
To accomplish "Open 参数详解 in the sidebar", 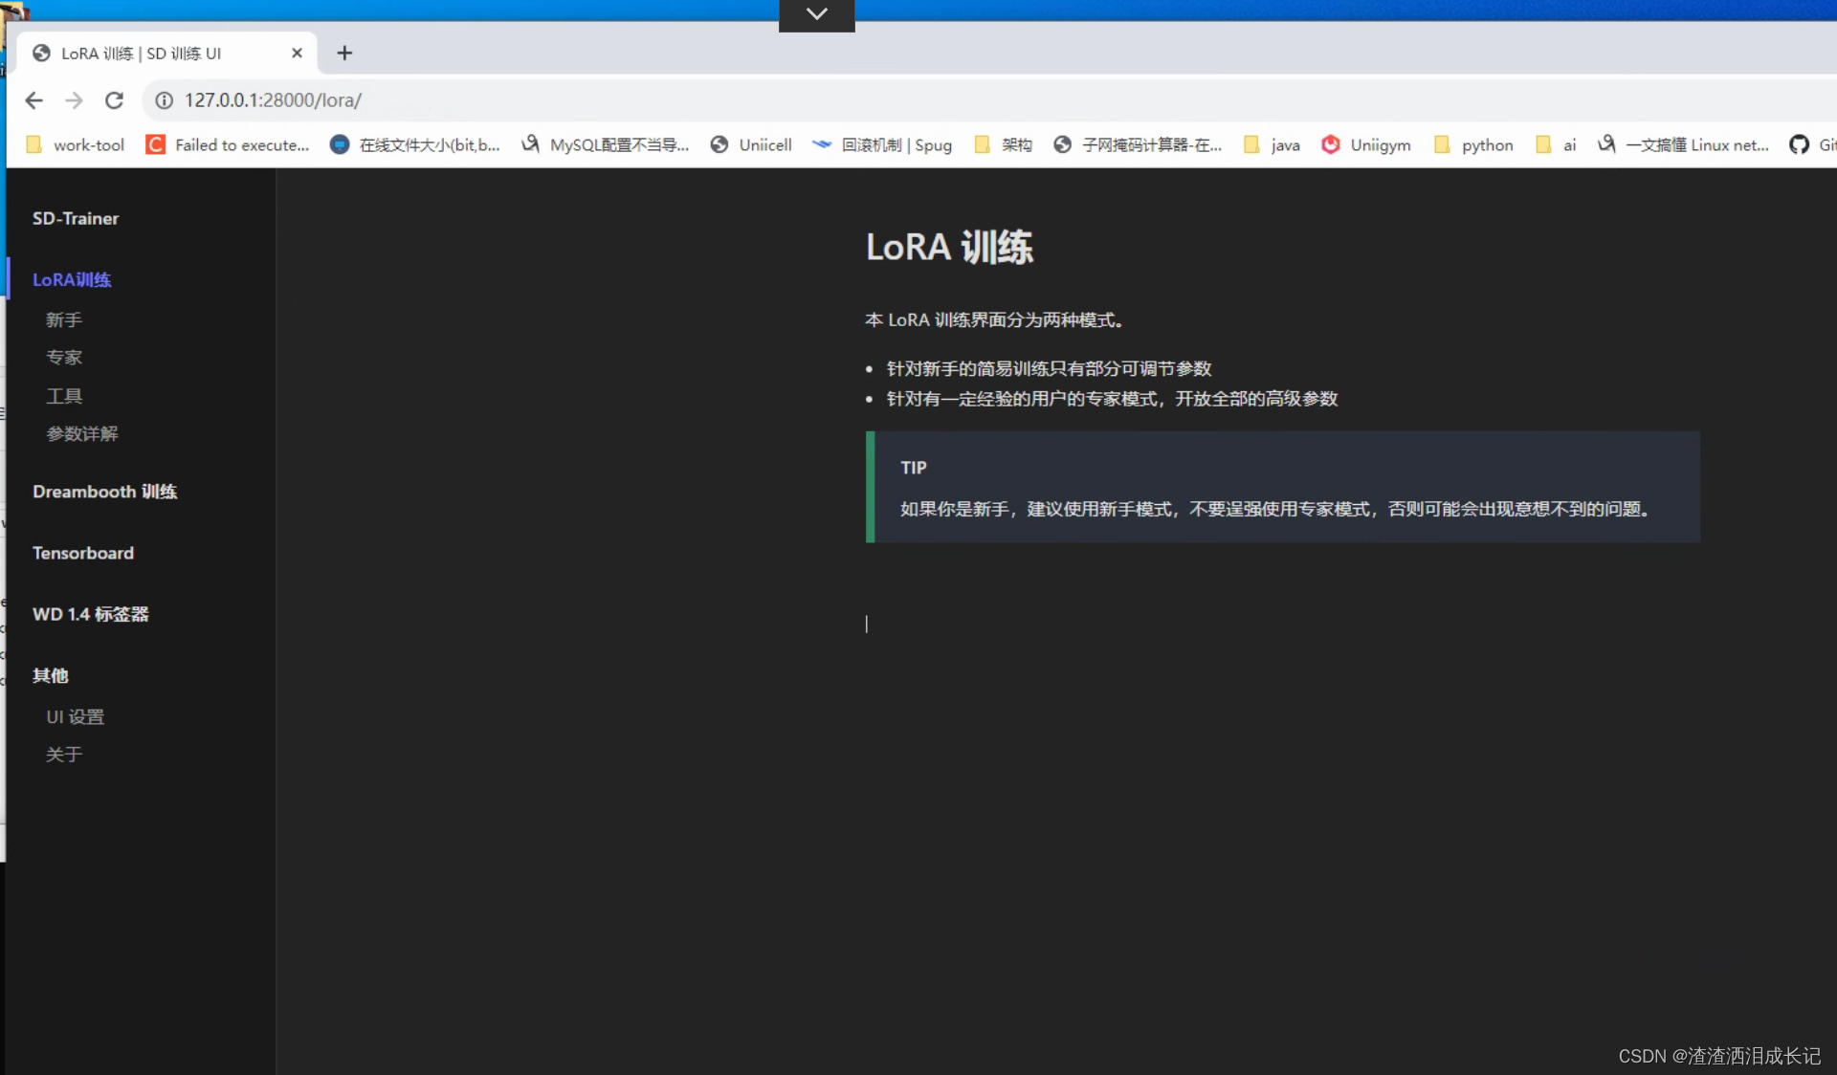I will pyautogui.click(x=82, y=433).
